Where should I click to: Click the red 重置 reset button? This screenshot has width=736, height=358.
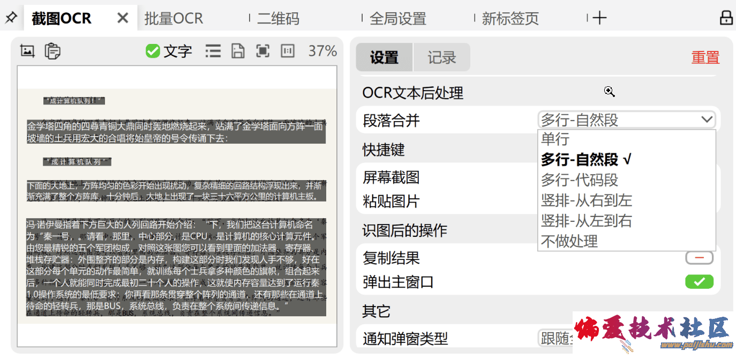tap(705, 57)
